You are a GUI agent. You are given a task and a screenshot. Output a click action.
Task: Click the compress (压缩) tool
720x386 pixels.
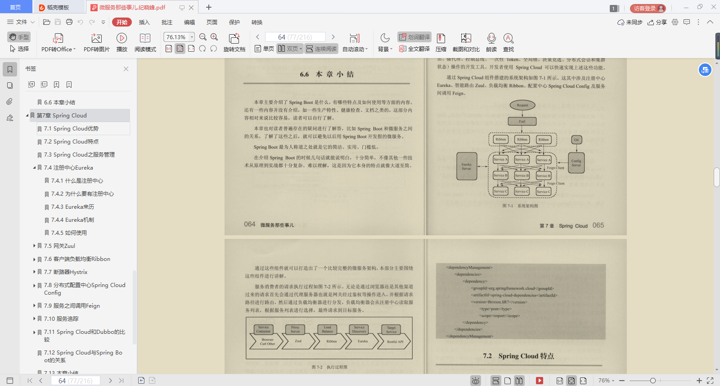pos(441,43)
